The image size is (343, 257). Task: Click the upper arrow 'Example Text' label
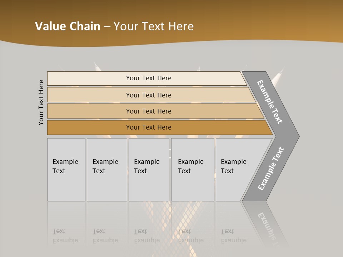pos(270,102)
